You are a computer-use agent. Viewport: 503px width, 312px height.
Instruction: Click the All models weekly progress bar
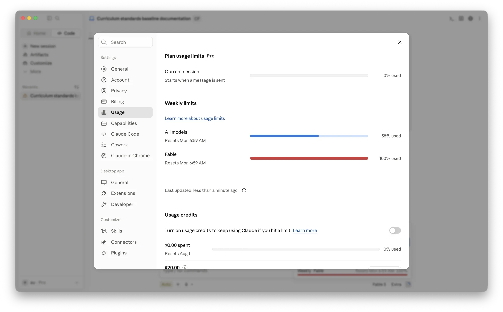click(309, 136)
